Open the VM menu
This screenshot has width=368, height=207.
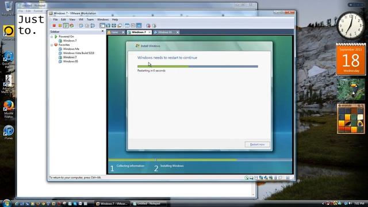pos(81,20)
